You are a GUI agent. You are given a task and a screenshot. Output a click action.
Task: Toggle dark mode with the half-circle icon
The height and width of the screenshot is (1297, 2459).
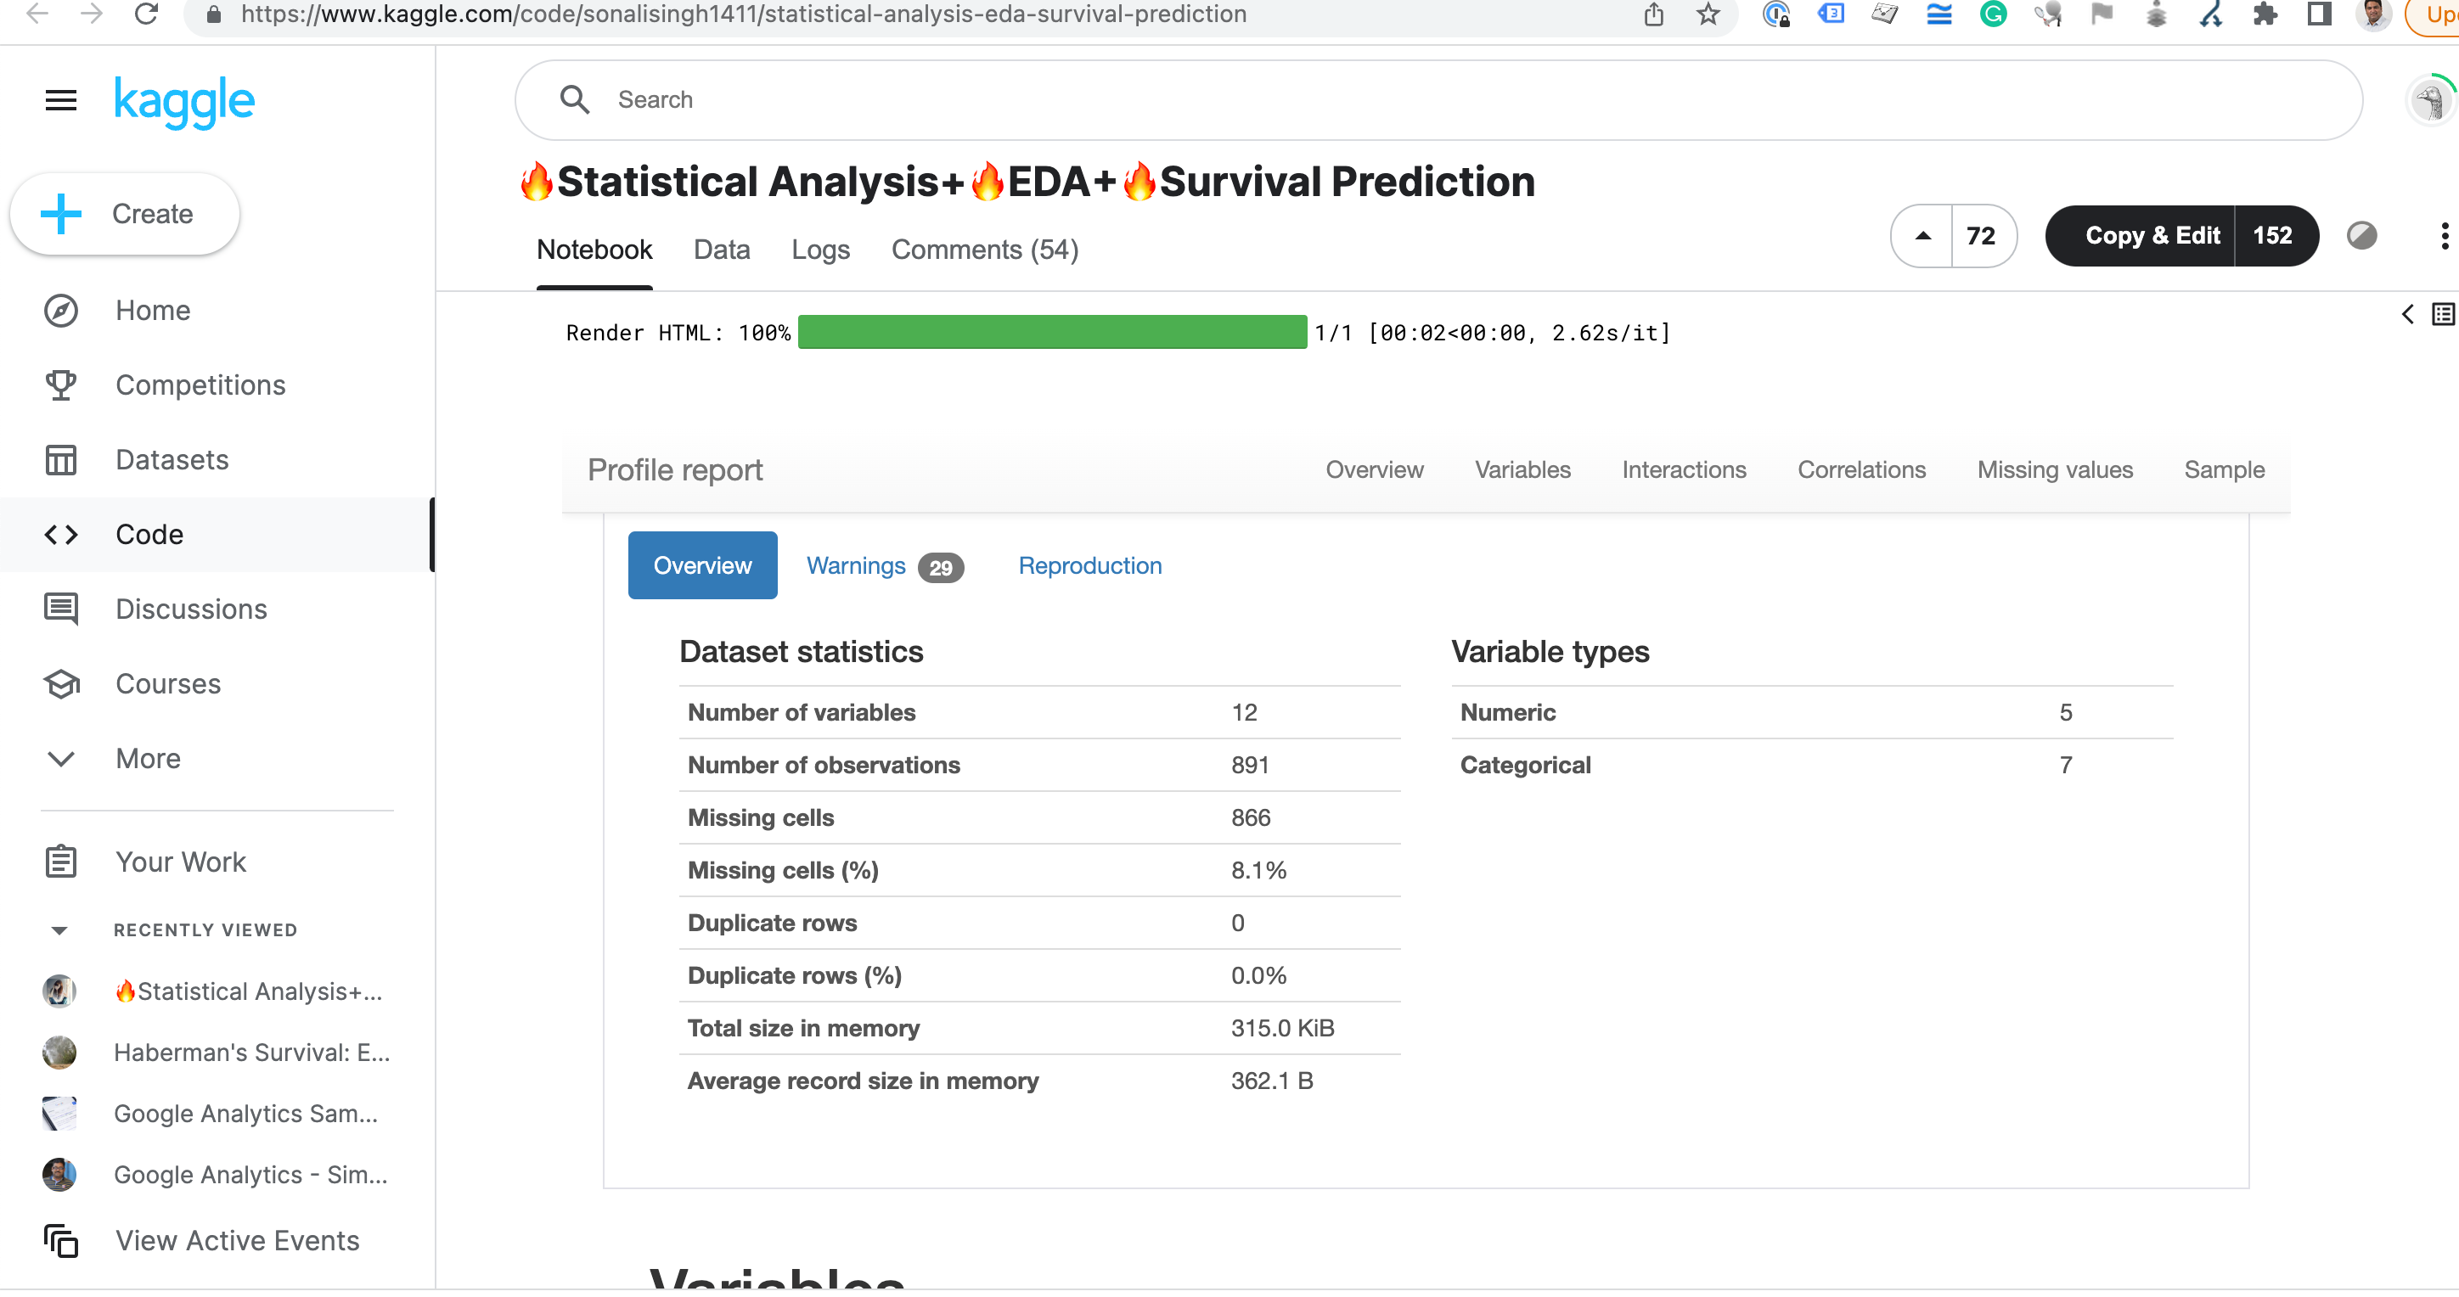point(2361,236)
